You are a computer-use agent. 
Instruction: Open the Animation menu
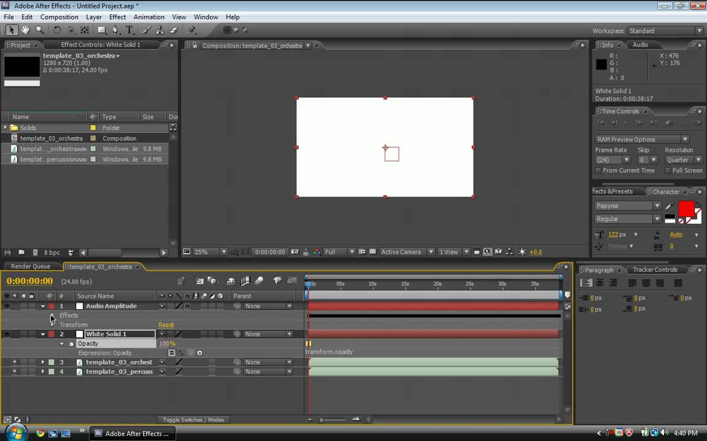(x=149, y=17)
